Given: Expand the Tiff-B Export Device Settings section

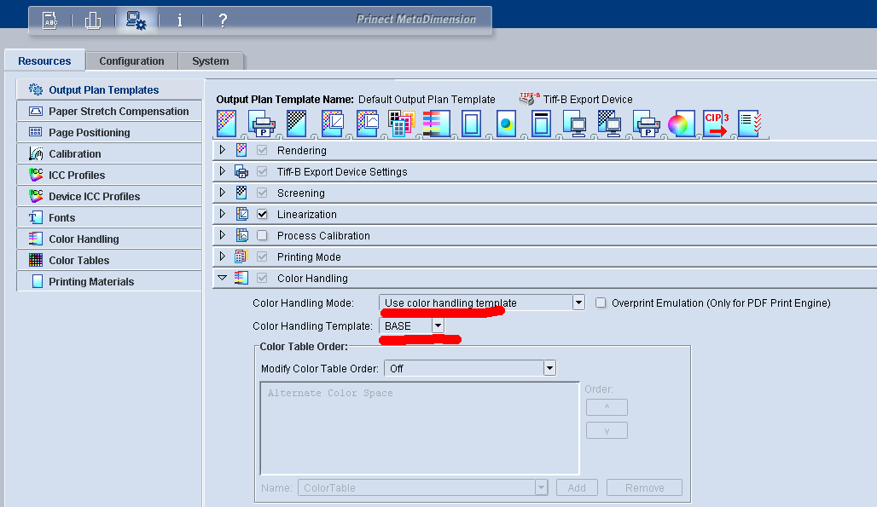Looking at the screenshot, I should pos(222,171).
